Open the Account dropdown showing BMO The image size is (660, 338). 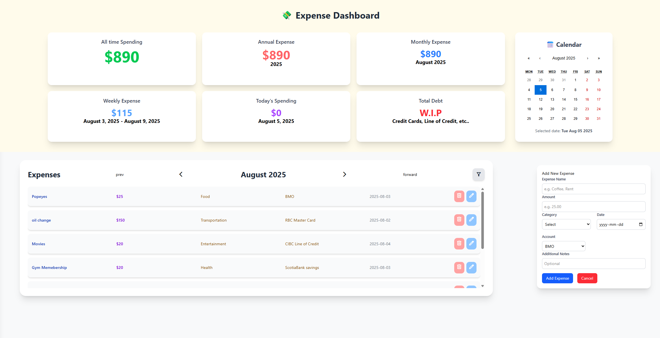click(x=563, y=246)
